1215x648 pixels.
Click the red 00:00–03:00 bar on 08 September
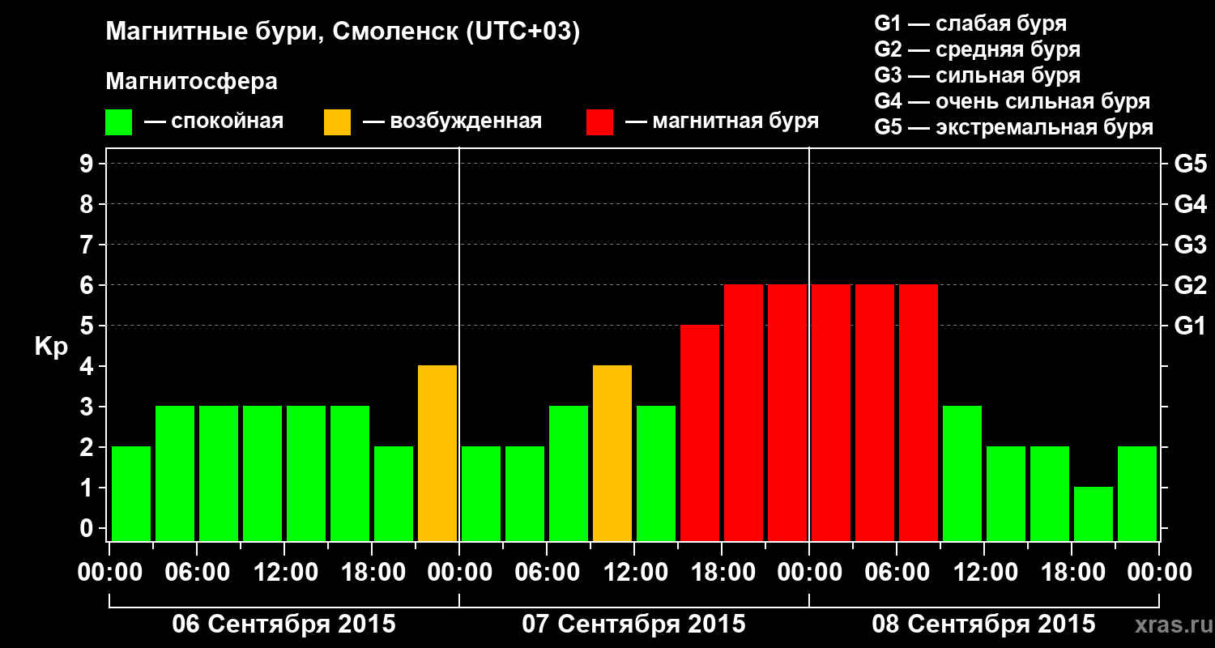[x=831, y=413]
